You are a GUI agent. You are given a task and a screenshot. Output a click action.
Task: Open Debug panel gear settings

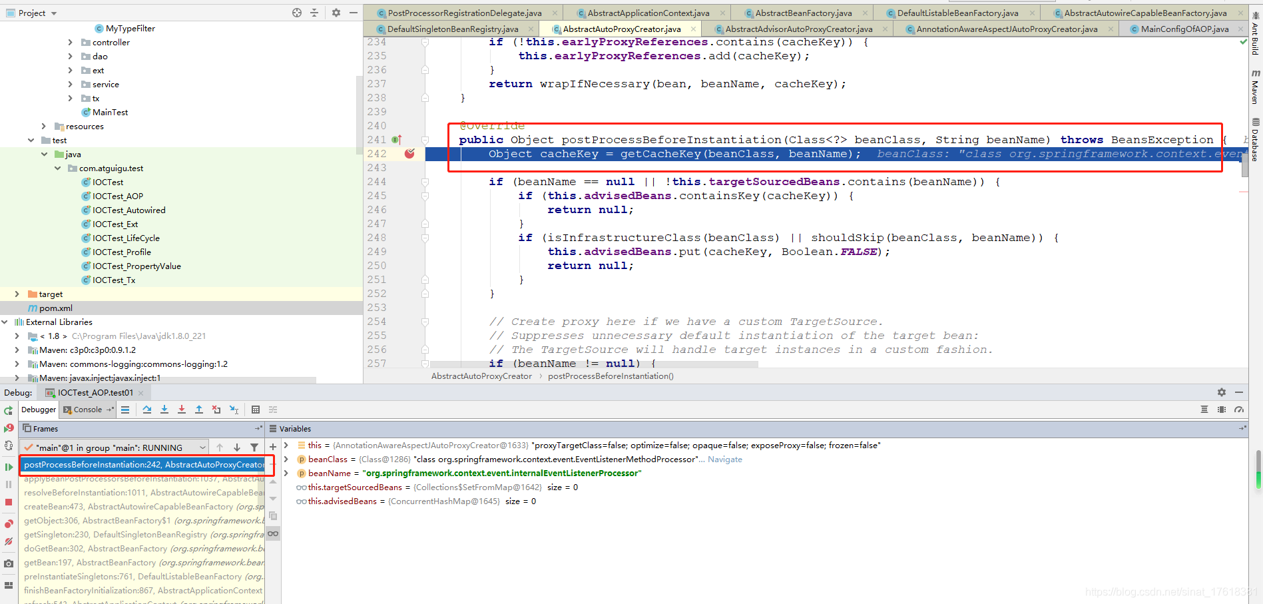click(1222, 392)
